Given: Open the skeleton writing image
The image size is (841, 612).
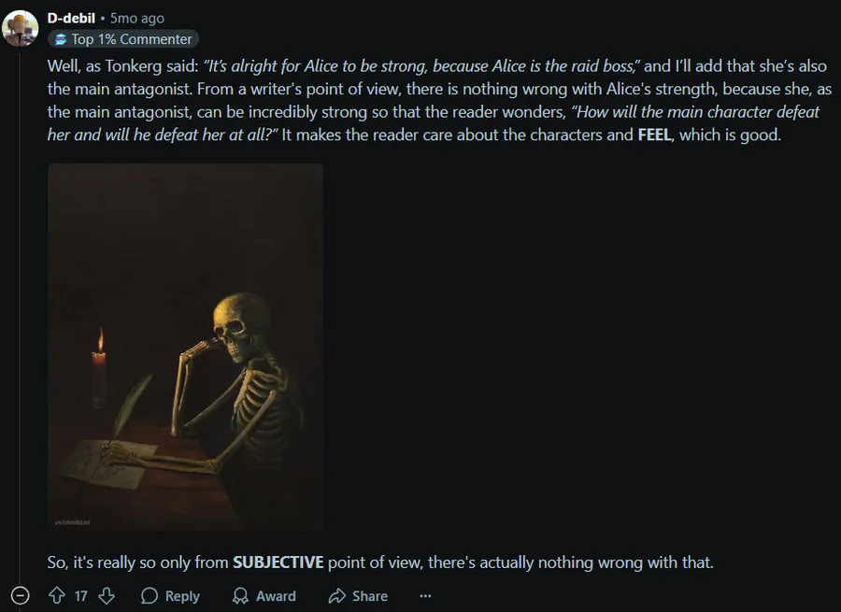Looking at the screenshot, I should [186, 347].
